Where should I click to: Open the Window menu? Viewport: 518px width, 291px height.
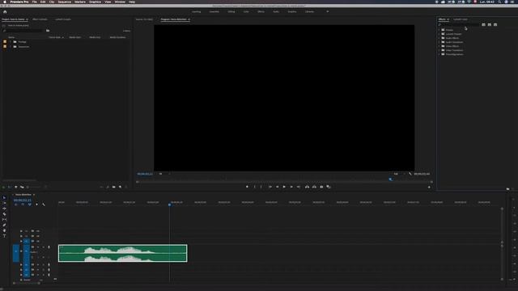[x=120, y=2]
